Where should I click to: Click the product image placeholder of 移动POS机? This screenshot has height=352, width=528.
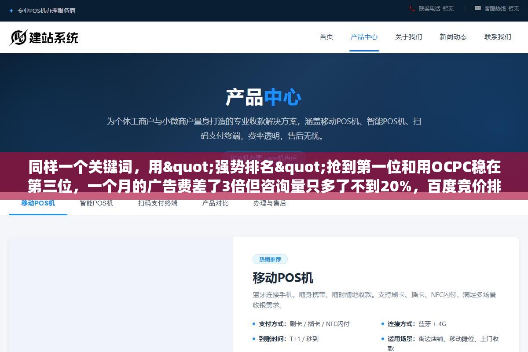pos(121,294)
